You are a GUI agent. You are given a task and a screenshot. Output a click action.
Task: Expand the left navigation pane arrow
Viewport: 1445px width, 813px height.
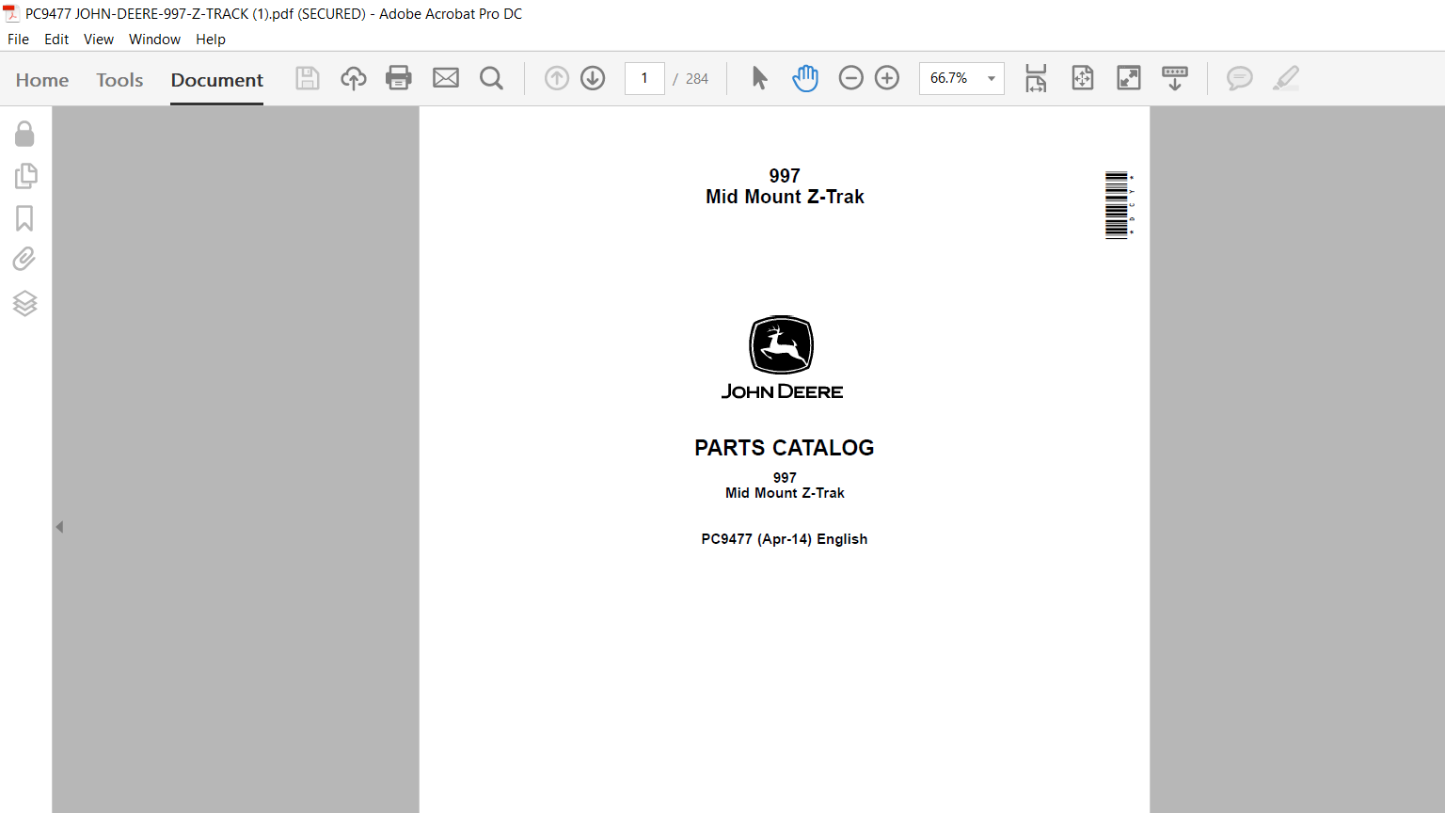coord(59,527)
